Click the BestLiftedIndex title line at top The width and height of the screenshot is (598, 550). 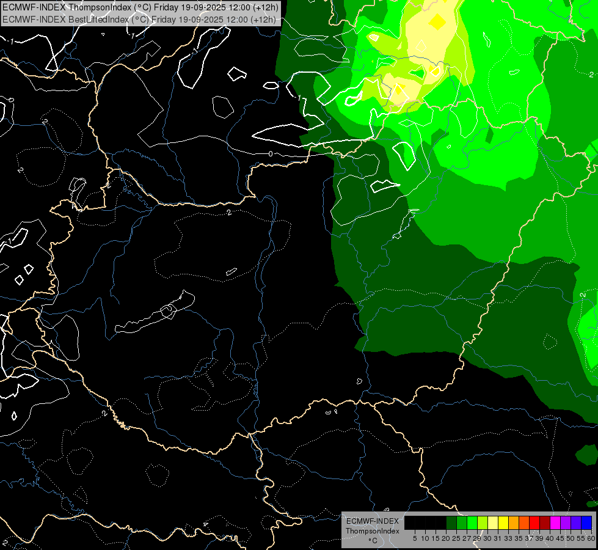pos(138,19)
